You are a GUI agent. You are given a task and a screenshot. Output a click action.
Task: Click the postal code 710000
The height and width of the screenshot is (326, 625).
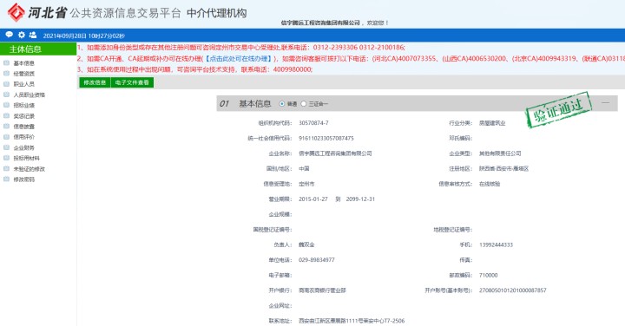tap(488, 275)
